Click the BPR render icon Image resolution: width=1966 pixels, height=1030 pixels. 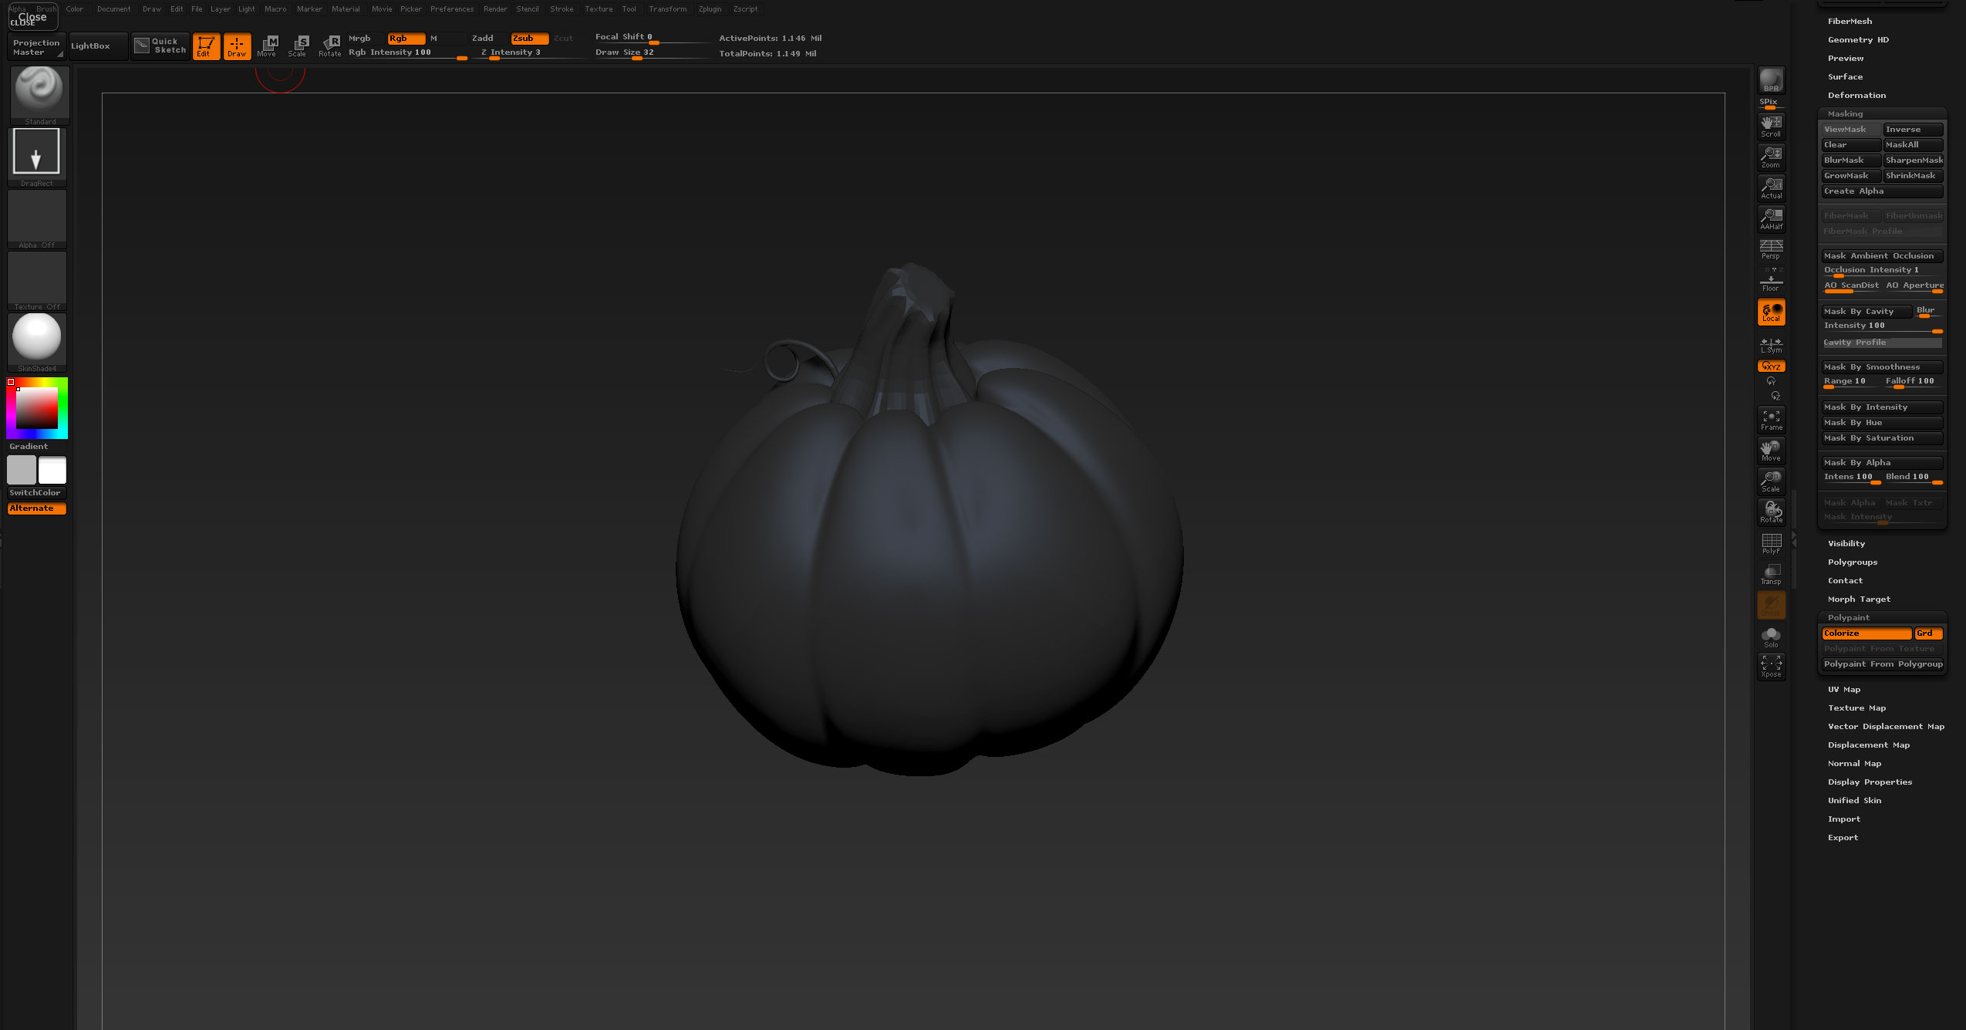point(1771,80)
